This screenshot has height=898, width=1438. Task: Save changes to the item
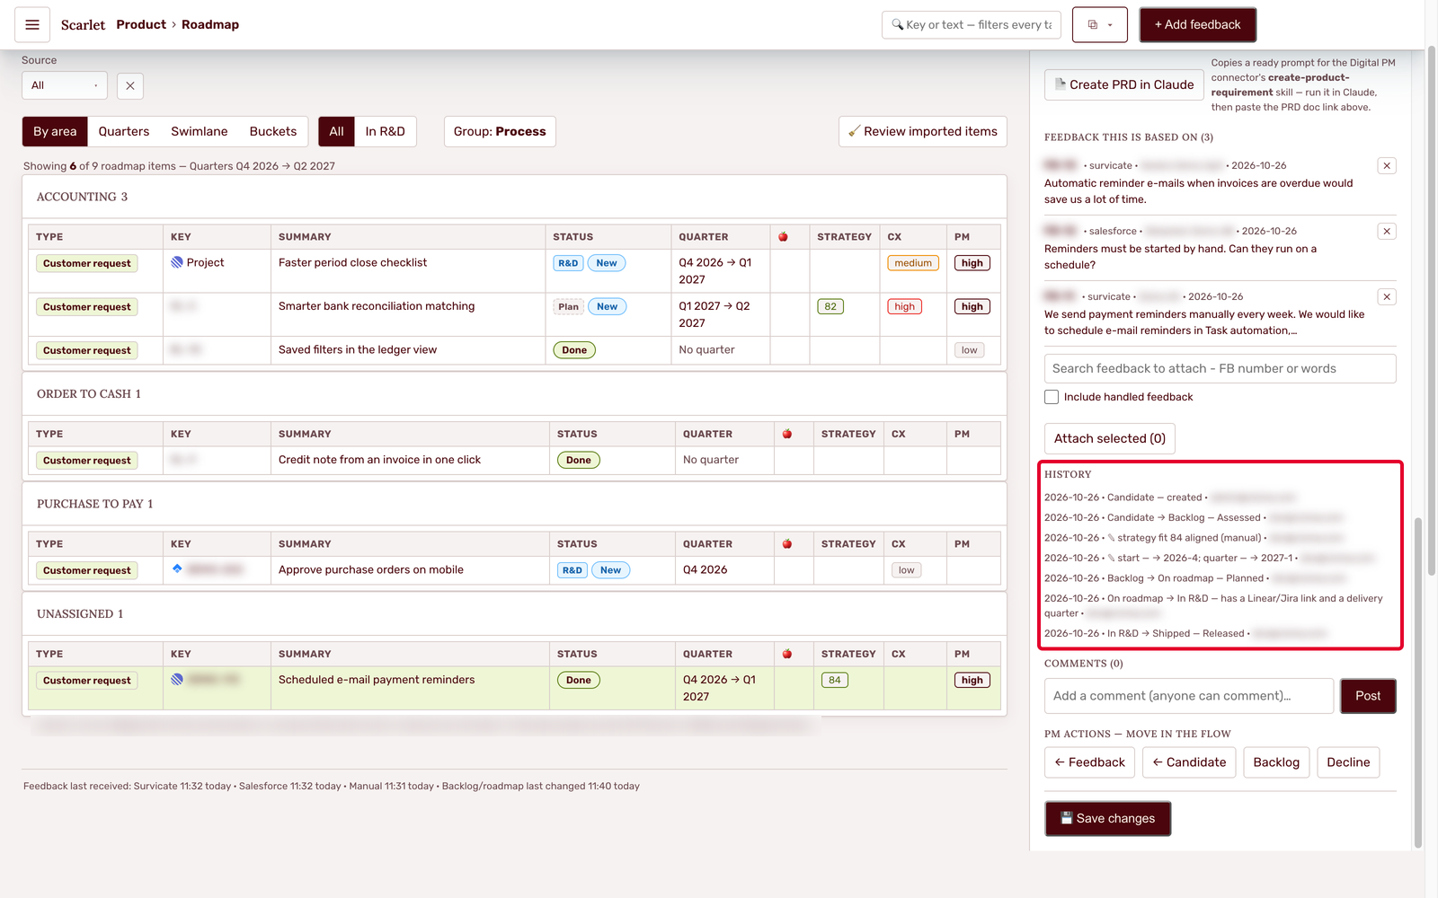1107,818
